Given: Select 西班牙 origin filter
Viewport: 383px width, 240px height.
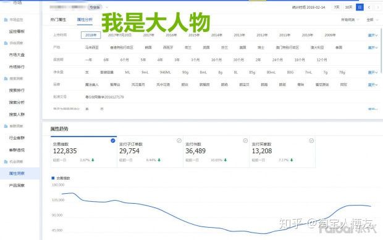Looking at the screenshot, I should tap(168, 47).
